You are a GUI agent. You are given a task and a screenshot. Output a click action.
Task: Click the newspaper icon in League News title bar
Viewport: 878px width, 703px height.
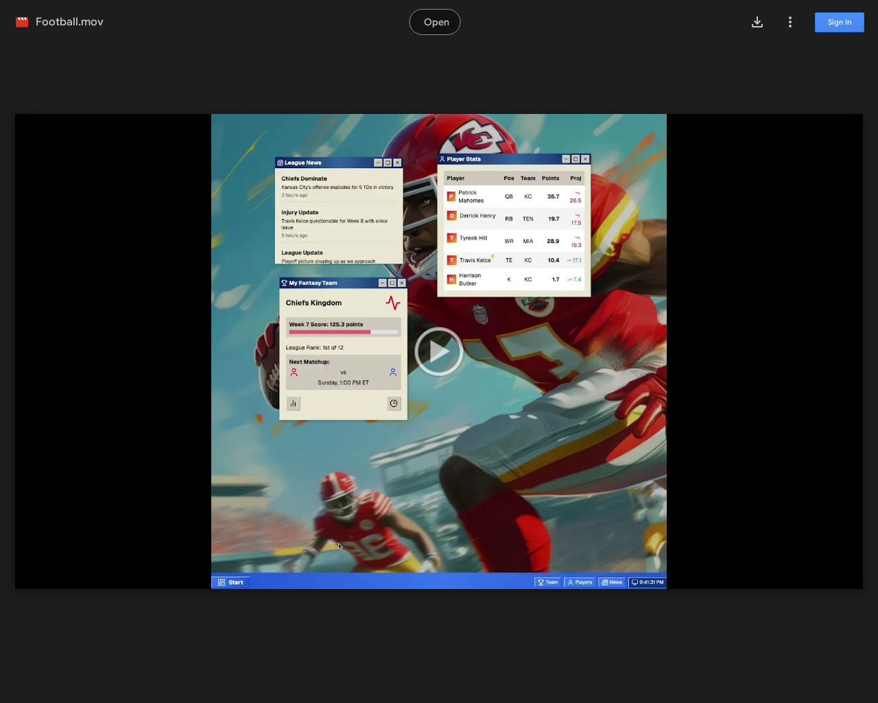(280, 163)
